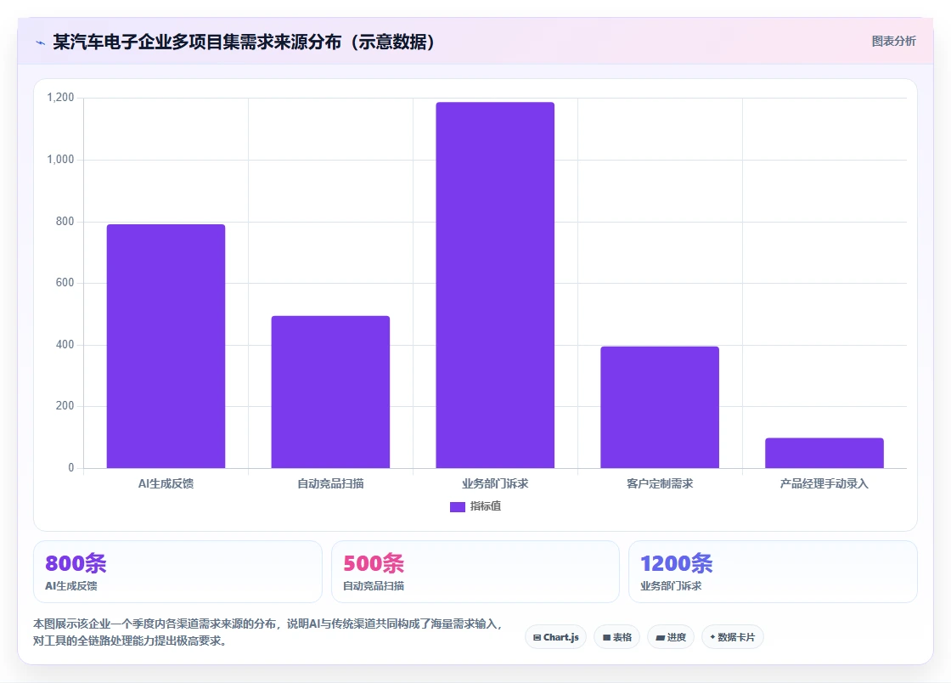The image size is (951, 683).
Task: Click the 600 y-axis value
Action: coord(65,283)
